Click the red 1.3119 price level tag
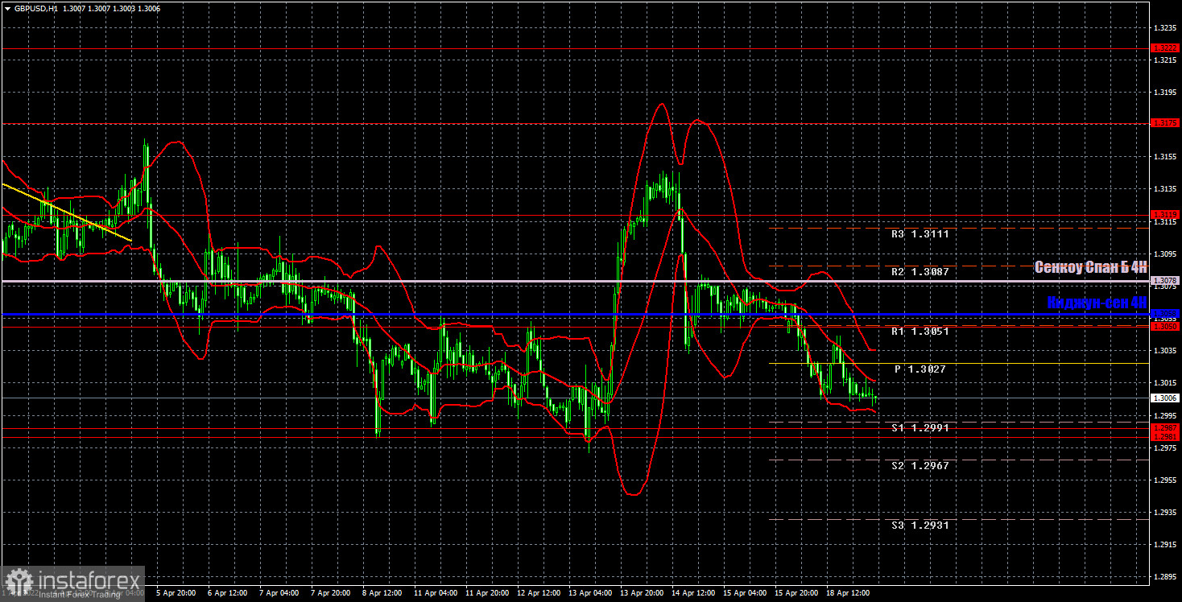 [1166, 214]
